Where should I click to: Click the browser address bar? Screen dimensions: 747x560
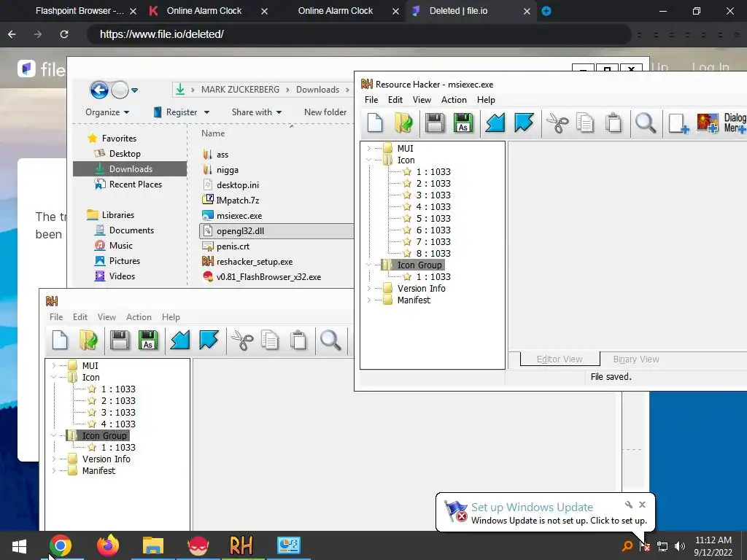coord(360,34)
